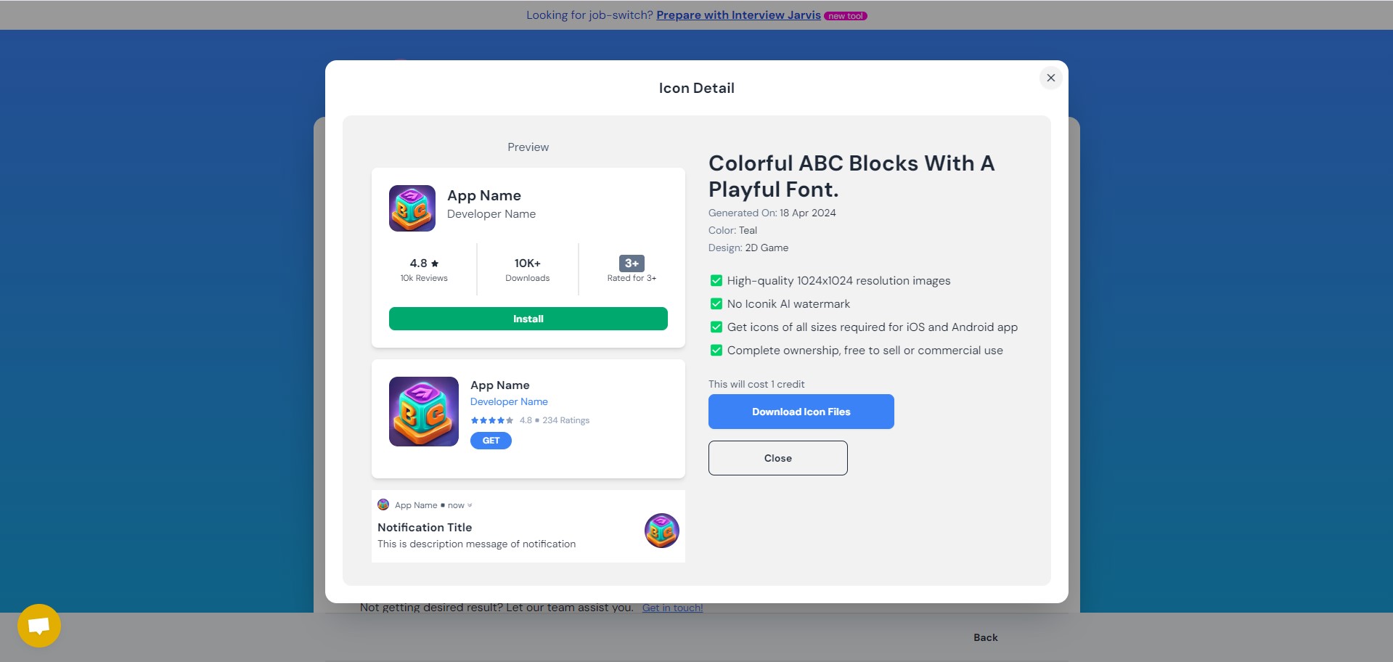Click the outlined Close button
Image resolution: width=1393 pixels, height=662 pixels.
click(x=777, y=458)
